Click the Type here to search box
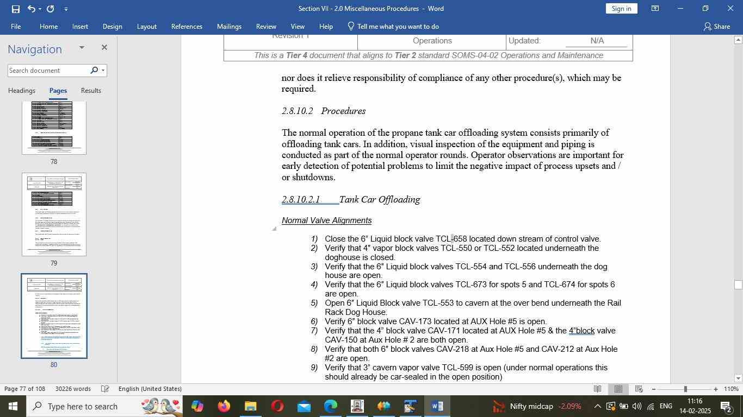Viewport: 743px width, 417px height. [104, 406]
